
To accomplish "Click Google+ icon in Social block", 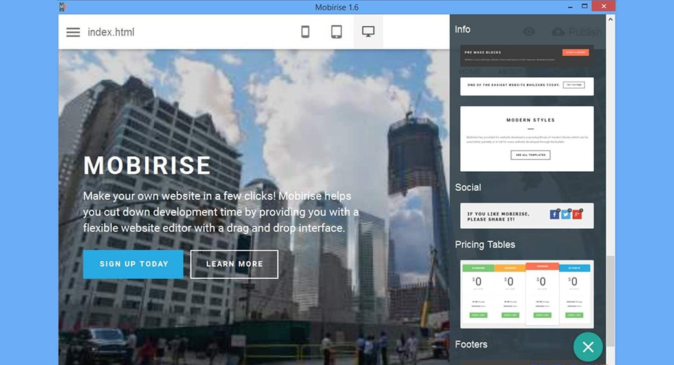I will click(x=577, y=215).
